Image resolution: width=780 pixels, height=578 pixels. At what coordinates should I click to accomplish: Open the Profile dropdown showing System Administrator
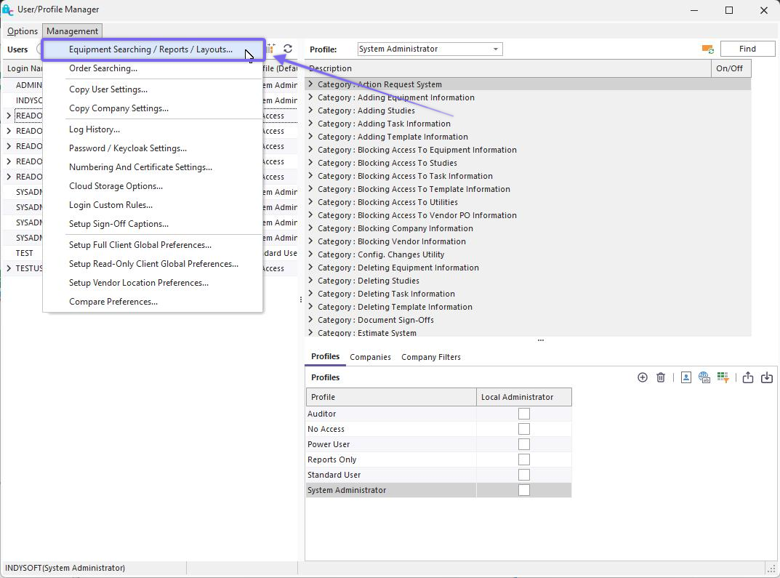tap(496, 49)
